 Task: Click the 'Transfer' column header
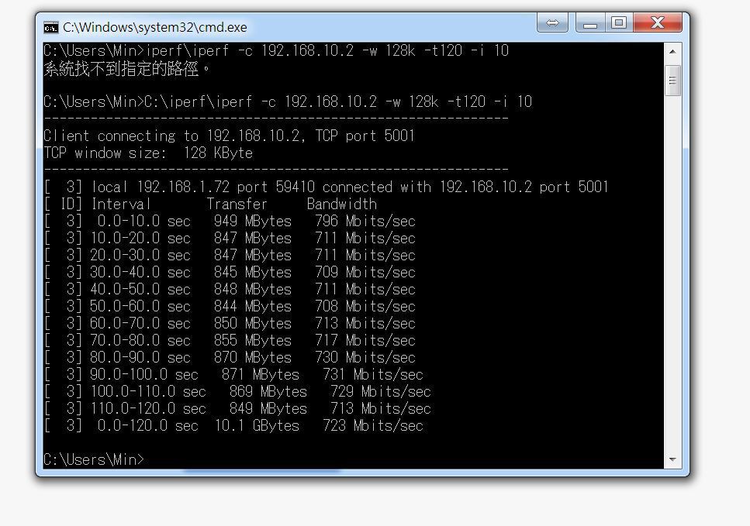[x=237, y=205]
